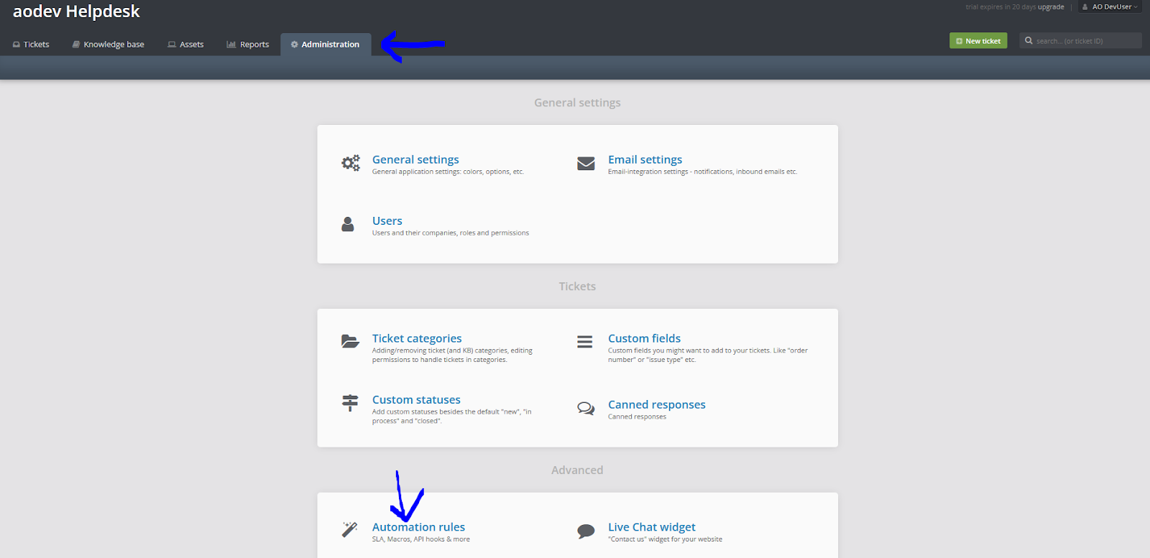Viewport: 1150px width, 558px height.
Task: Go to the Assets tab
Action: click(x=185, y=45)
